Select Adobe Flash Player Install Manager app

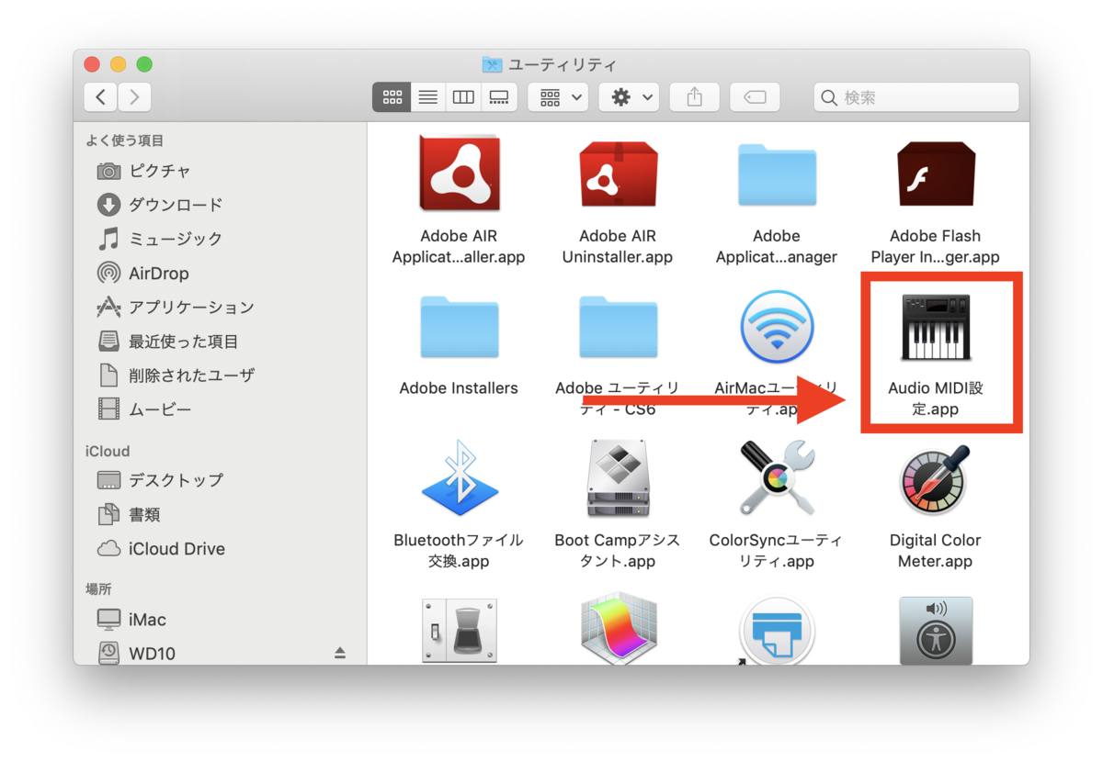click(936, 174)
